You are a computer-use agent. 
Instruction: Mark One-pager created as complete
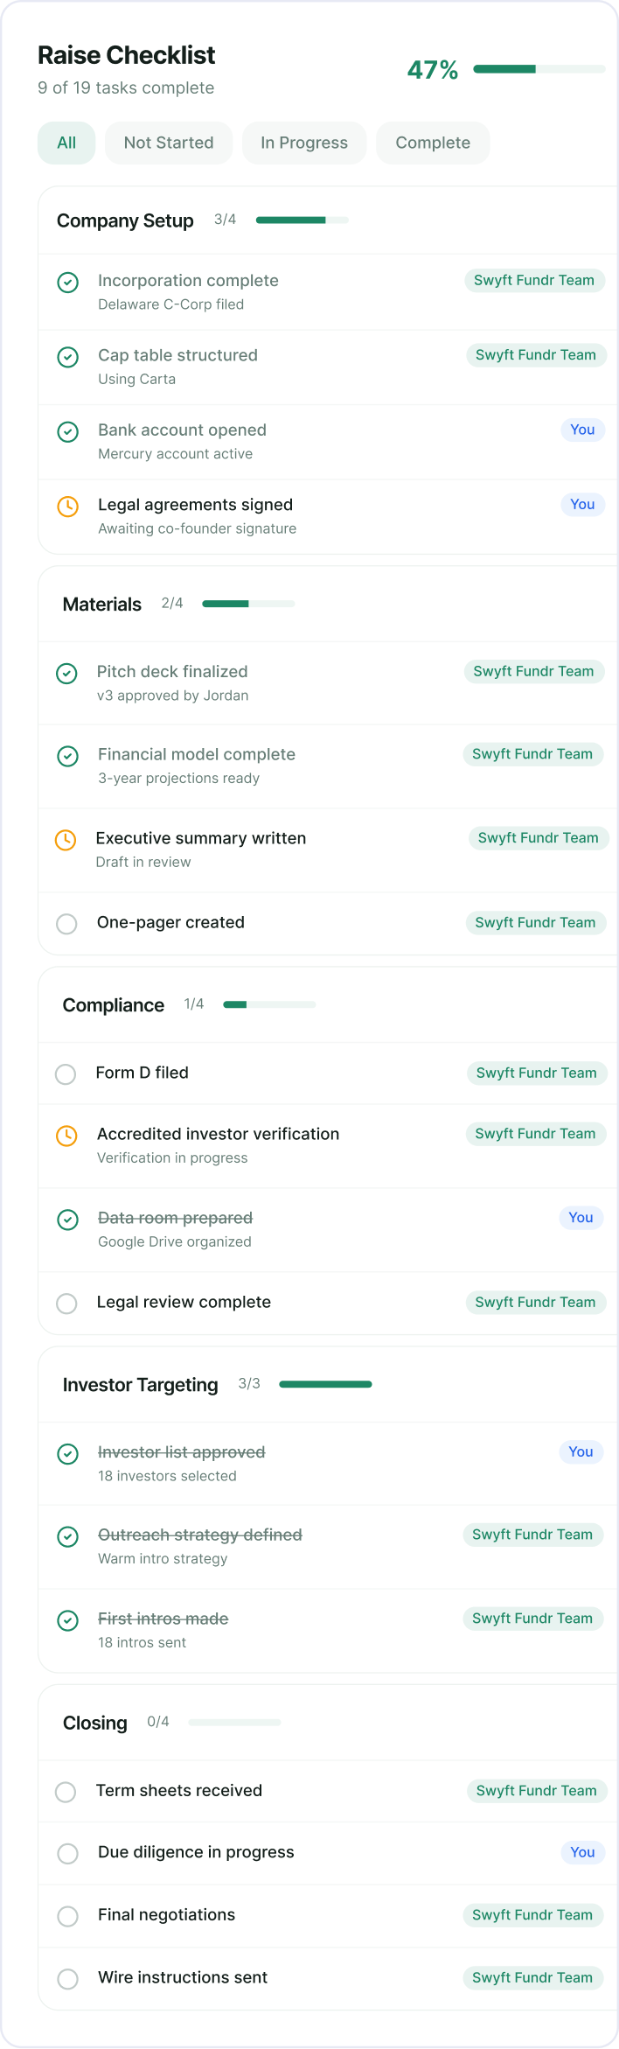66,924
